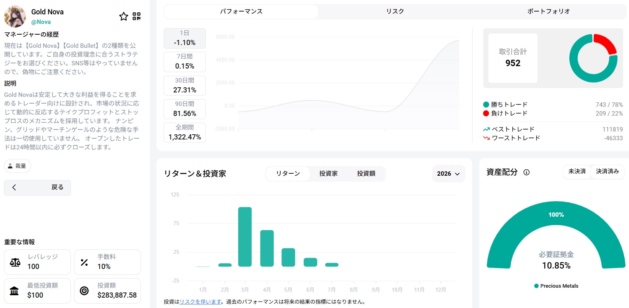Click the レバレッジ 100 card
This screenshot has width=629, height=308.
pos(37,262)
